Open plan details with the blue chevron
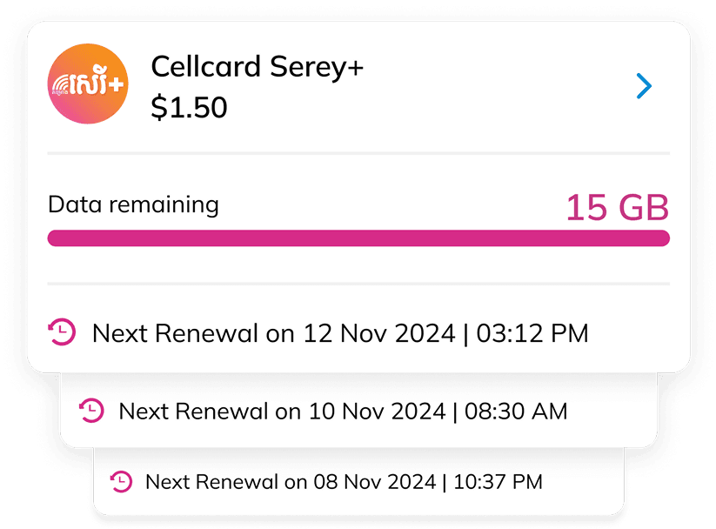The height and width of the screenshot is (529, 716). [644, 86]
